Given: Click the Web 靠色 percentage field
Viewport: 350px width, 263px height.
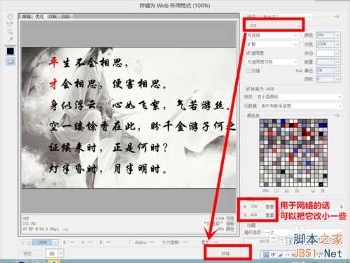Looking at the screenshot, I should (x=325, y=71).
